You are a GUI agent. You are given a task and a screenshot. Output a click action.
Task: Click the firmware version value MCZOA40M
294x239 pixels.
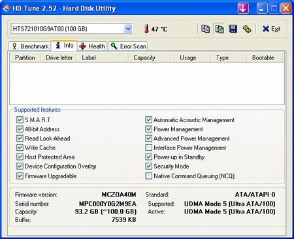pos(119,195)
